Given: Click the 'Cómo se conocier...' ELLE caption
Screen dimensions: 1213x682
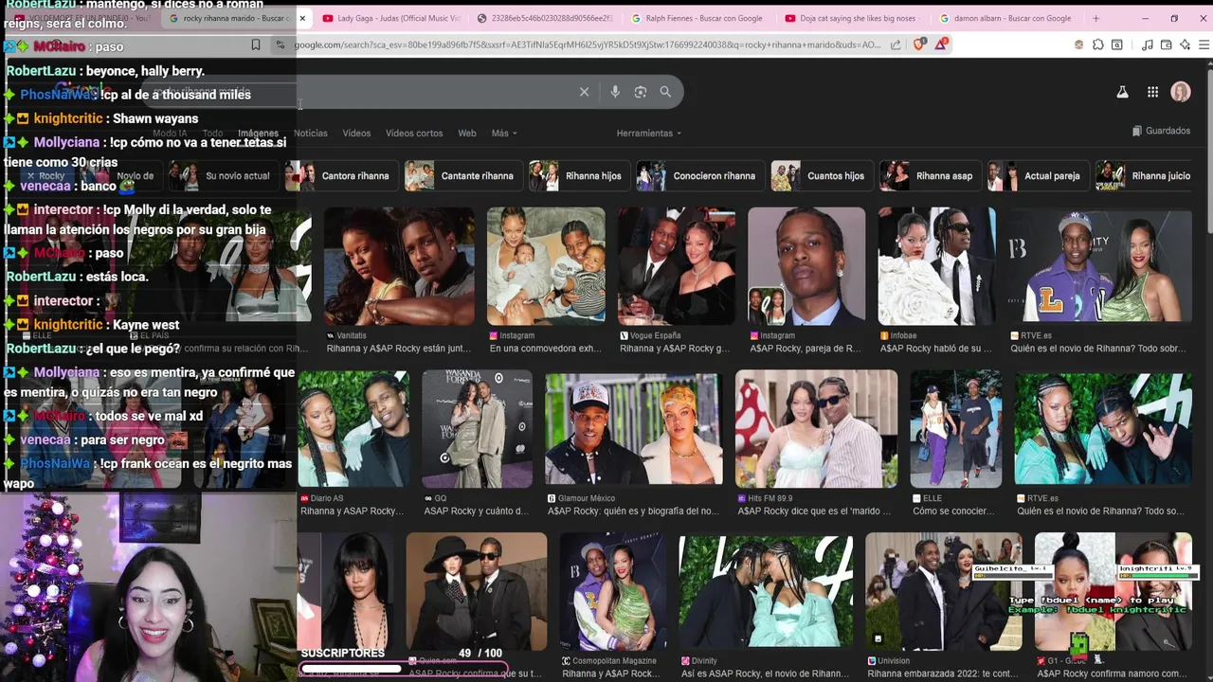Looking at the screenshot, I should coord(953,511).
